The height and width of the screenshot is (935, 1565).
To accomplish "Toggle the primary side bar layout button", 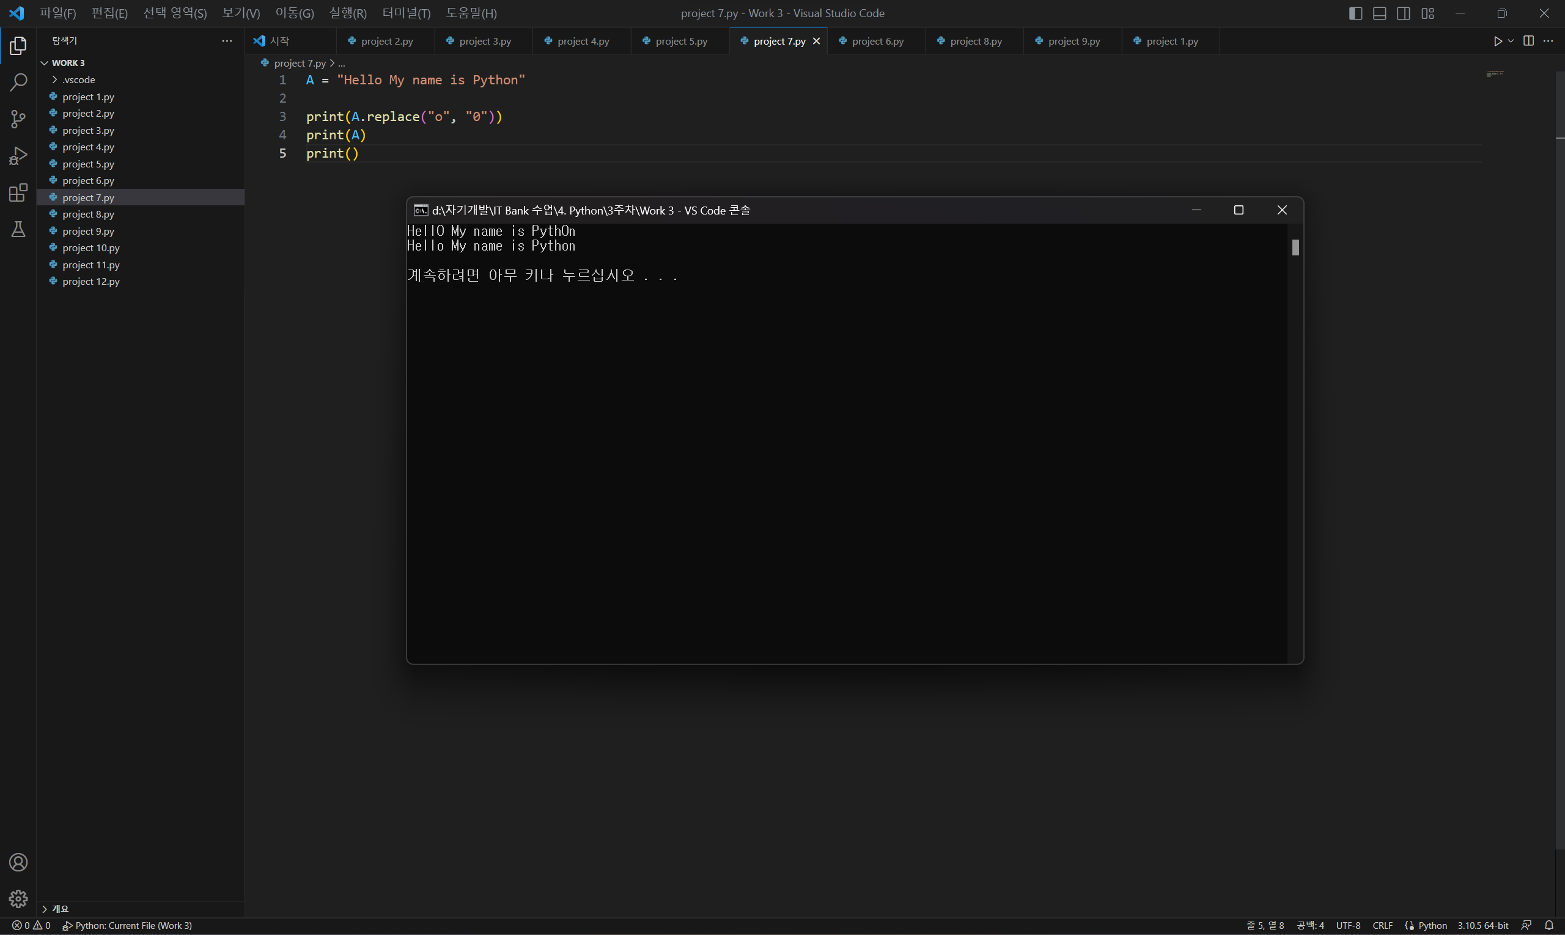I will 1355,13.
